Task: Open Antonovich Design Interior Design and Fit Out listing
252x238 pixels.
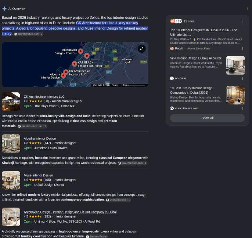Action: pos(70,212)
